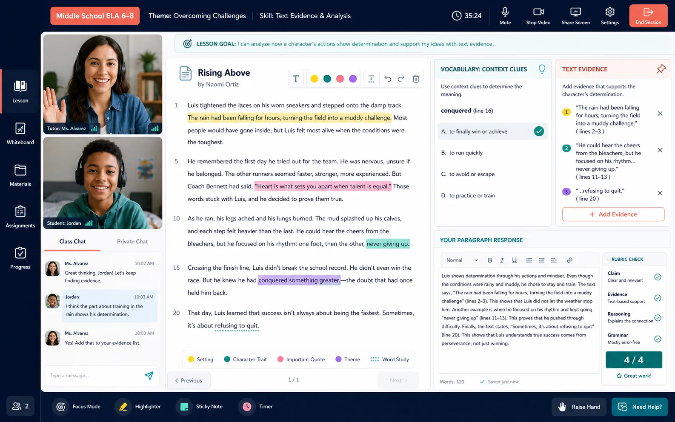The image size is (675, 422).
Task: Toggle the Reasoning rubric check
Action: tap(658, 318)
